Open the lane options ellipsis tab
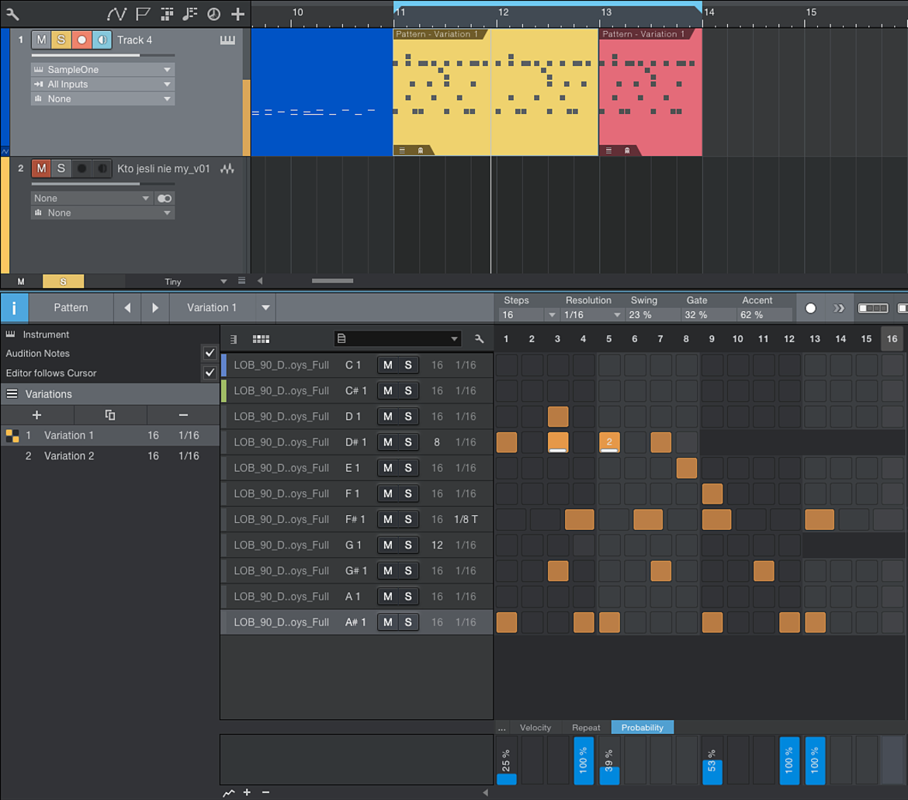908x800 pixels. [x=501, y=728]
